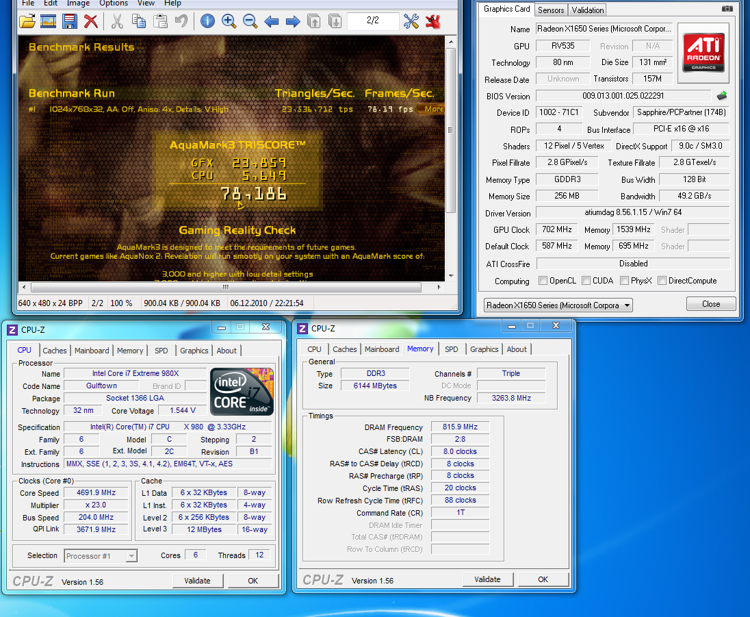Switch to the Validation tab in GPU-Z

pyautogui.click(x=587, y=10)
